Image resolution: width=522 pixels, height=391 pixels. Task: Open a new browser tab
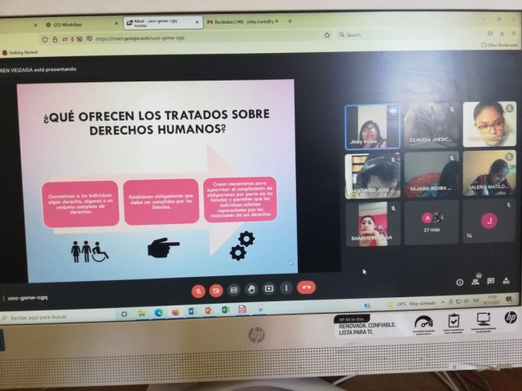coord(290,21)
